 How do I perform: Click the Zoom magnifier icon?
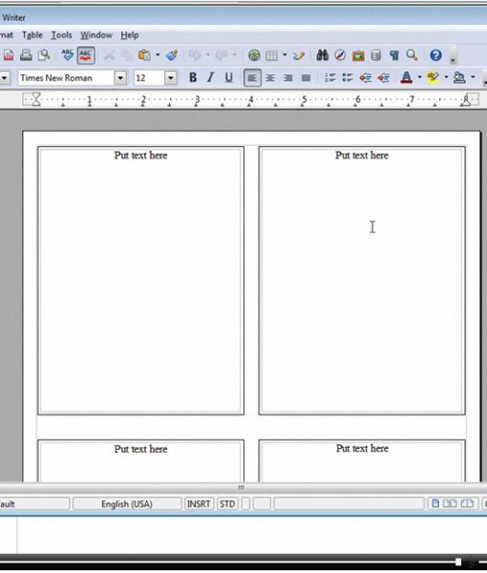click(x=412, y=55)
